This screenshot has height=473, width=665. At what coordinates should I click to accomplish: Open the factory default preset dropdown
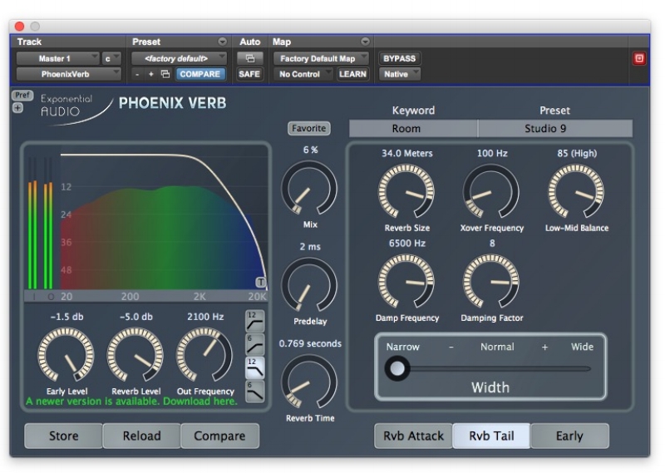[x=179, y=58]
